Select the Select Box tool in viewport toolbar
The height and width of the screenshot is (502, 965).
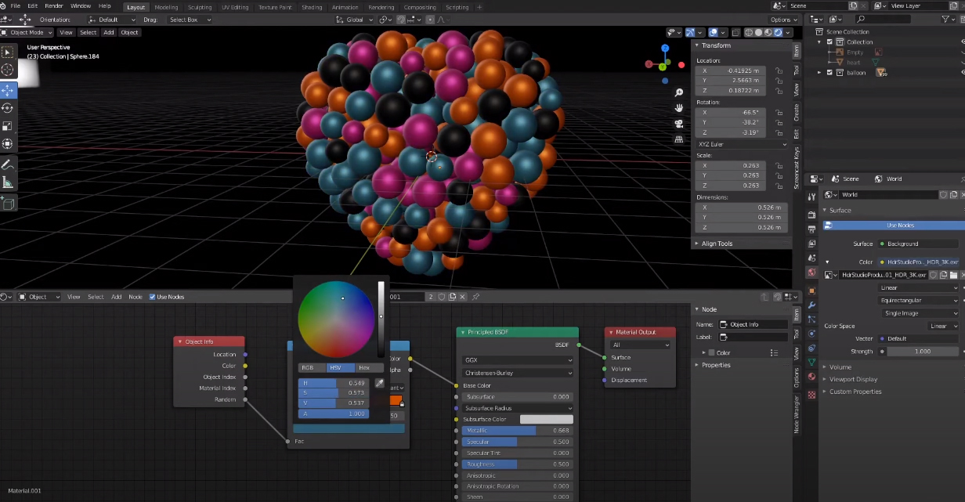[8, 52]
